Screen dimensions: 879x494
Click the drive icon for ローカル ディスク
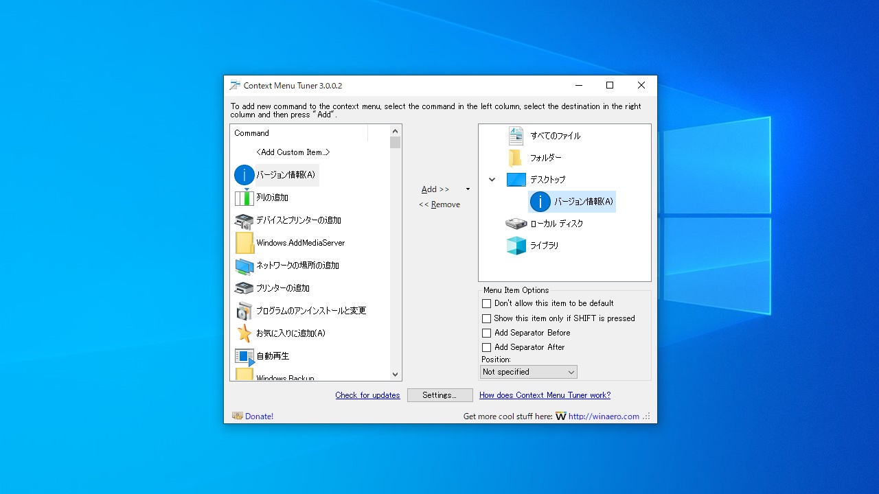[x=516, y=224]
